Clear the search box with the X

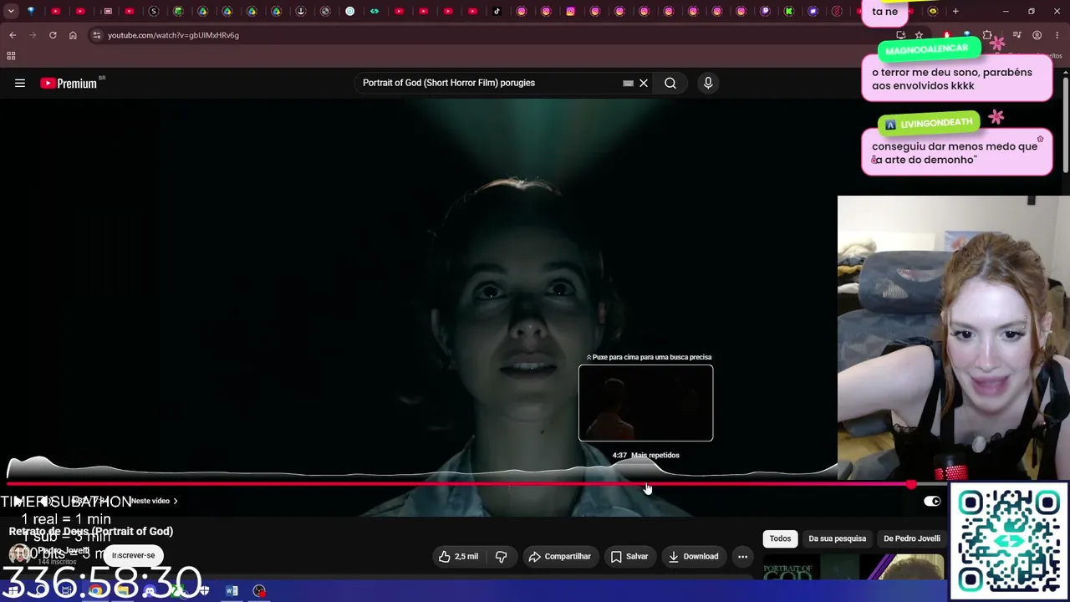[644, 83]
